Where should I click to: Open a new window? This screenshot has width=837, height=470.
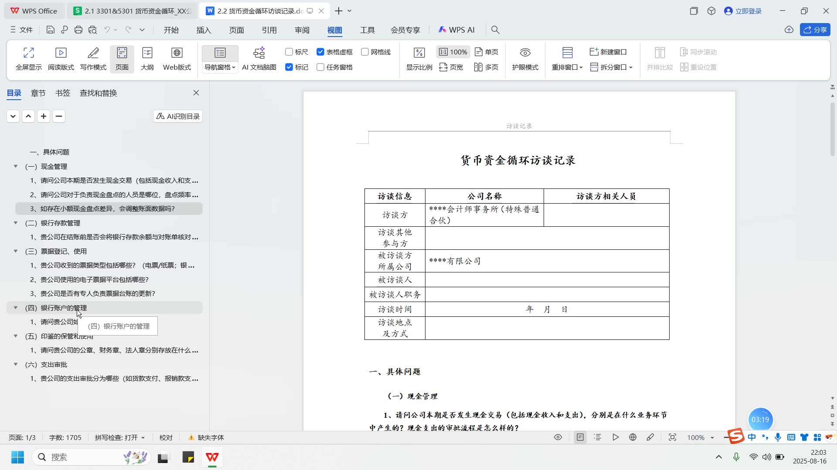coord(608,52)
